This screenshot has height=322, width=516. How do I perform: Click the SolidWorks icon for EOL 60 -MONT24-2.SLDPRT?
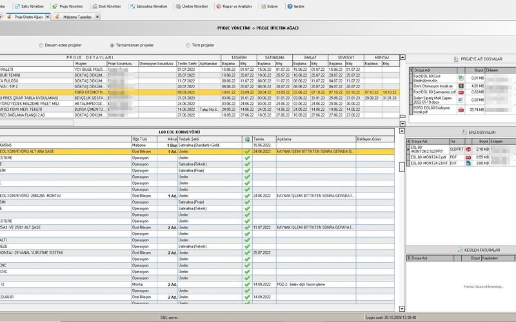468,149
